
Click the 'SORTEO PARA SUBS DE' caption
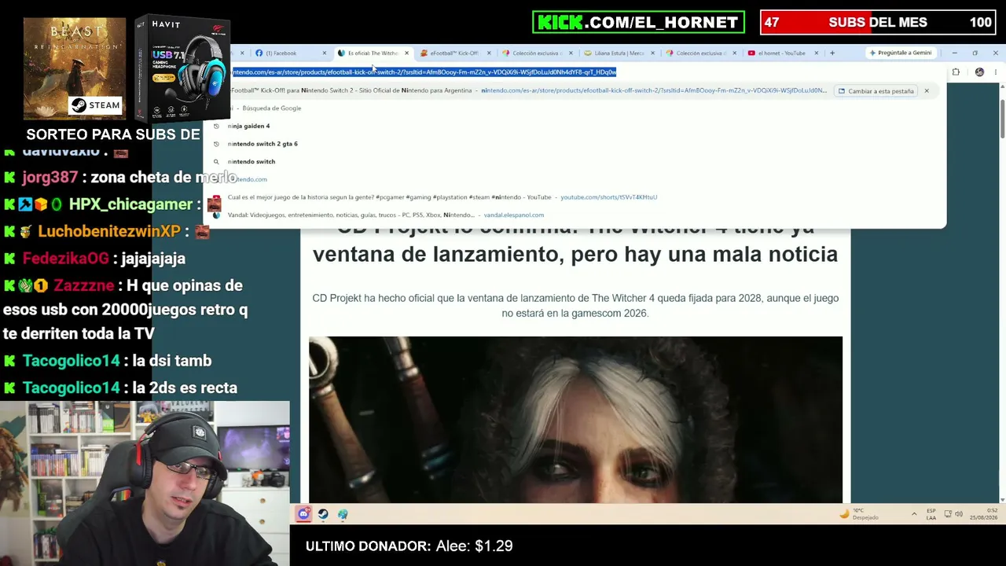coord(113,134)
